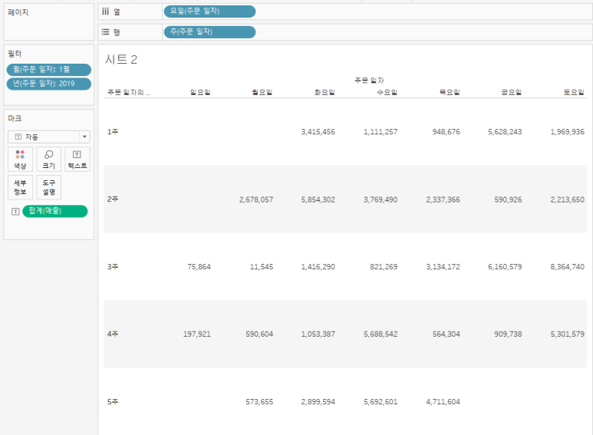Click the 화요일 column header
The height and width of the screenshot is (435, 593).
(325, 92)
